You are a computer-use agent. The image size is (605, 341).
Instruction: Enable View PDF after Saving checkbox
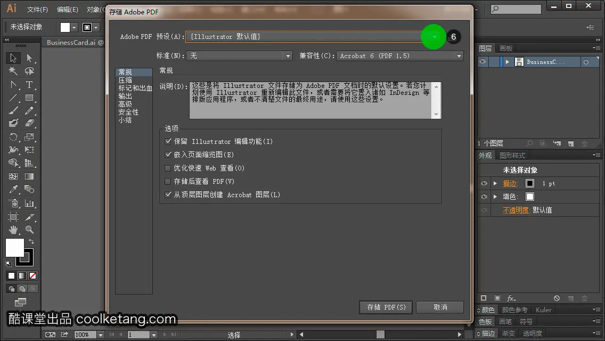pyautogui.click(x=168, y=181)
